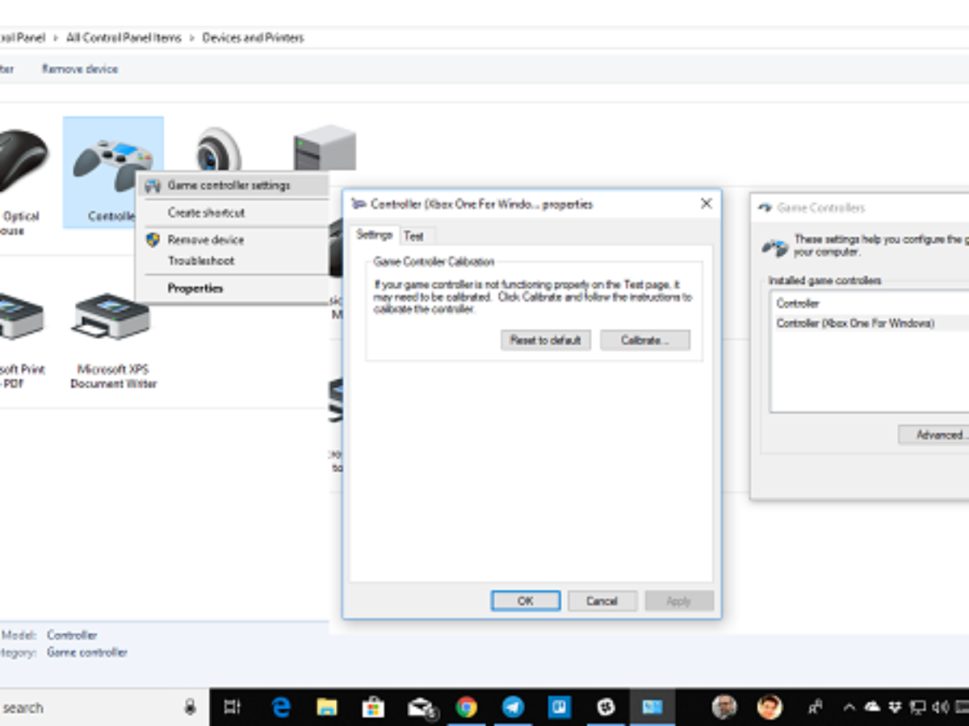Choose Remove device in context menu
969x726 pixels.
tap(205, 240)
